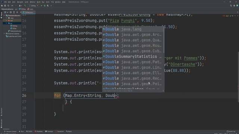Click the Next Tip link in popup
This screenshot has width=239, height=134.
[130, 91]
